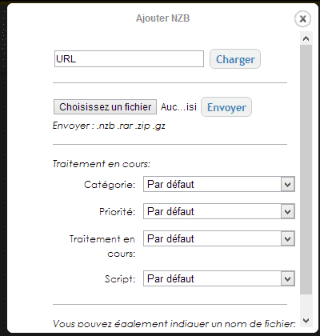The width and height of the screenshot is (320, 336).
Task: Click the arrow icon of the Script combo box
Action: pos(287,278)
